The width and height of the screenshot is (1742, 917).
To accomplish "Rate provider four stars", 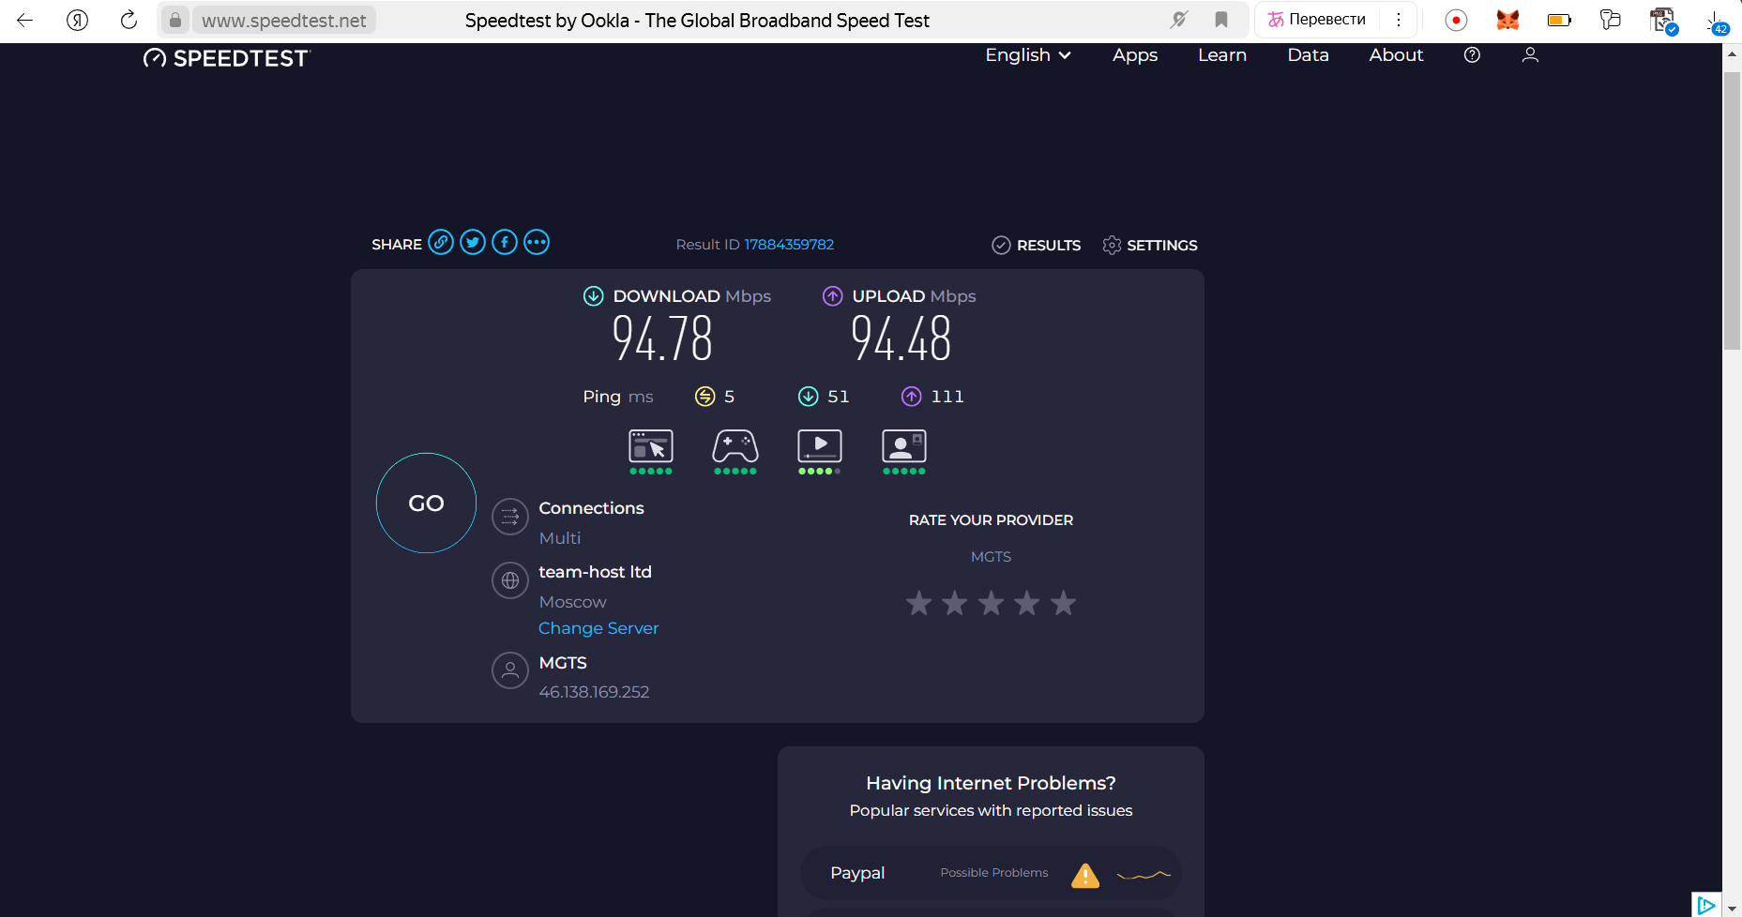I will 1027,603.
